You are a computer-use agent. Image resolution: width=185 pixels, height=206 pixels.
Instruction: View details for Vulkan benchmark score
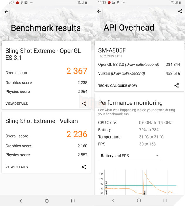pyautogui.click(x=17, y=167)
